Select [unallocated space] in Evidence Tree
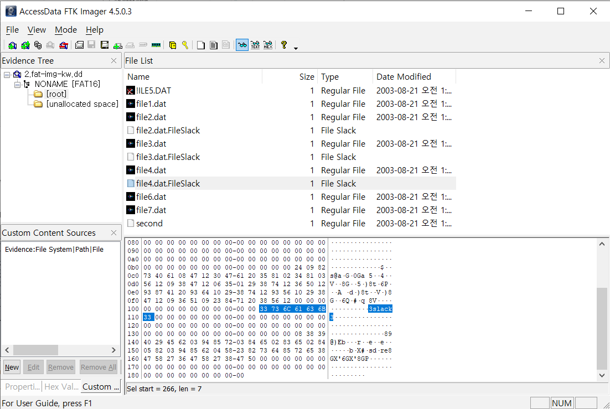This screenshot has width=610, height=409. click(x=82, y=104)
